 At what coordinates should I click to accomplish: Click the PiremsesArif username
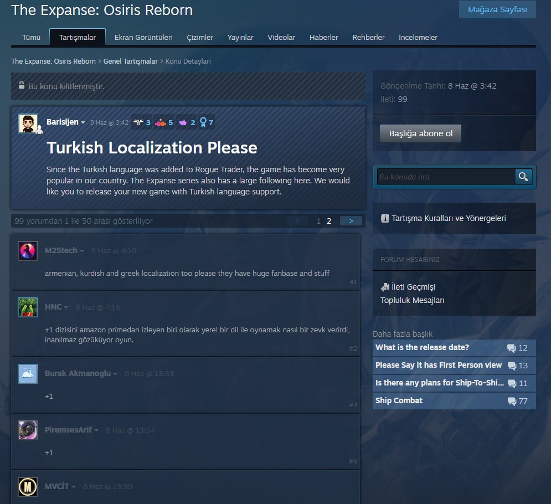click(x=68, y=430)
